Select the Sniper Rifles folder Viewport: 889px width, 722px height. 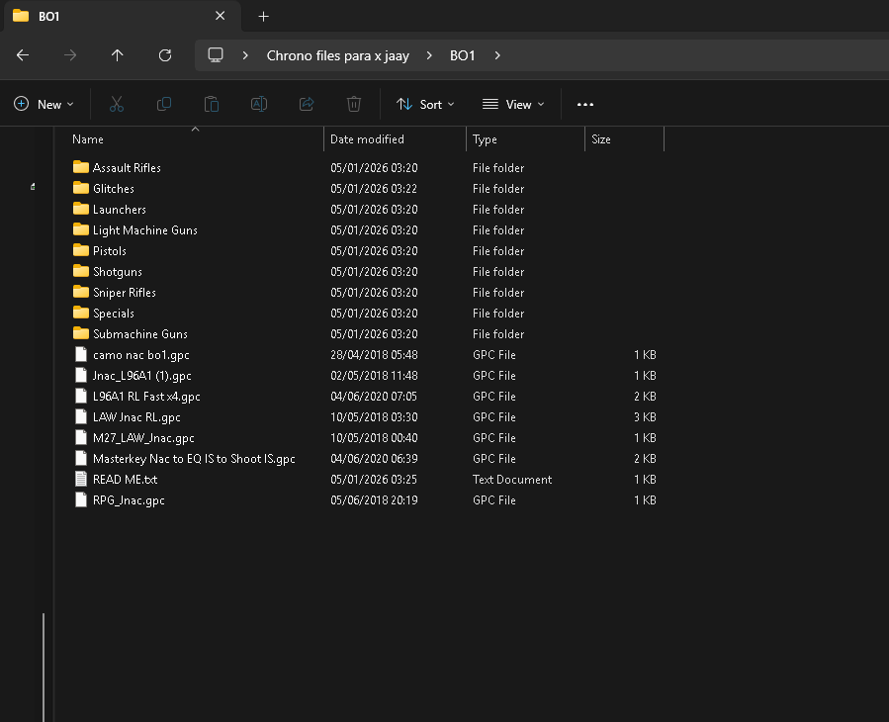124,293
